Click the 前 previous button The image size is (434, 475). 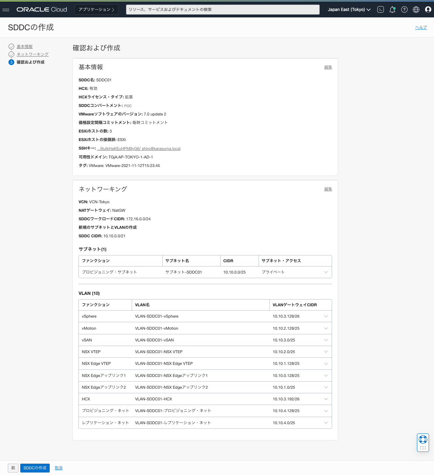pos(13,468)
